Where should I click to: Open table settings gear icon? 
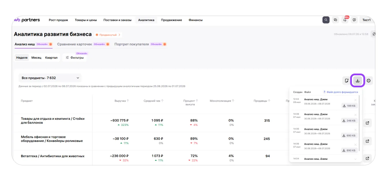point(369,81)
